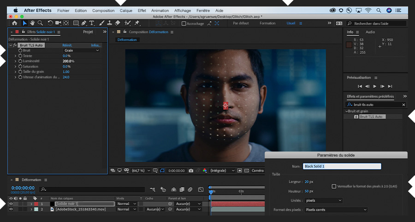Click the Home icon in toolbar
This screenshot has height=222, width=415.
[15, 23]
